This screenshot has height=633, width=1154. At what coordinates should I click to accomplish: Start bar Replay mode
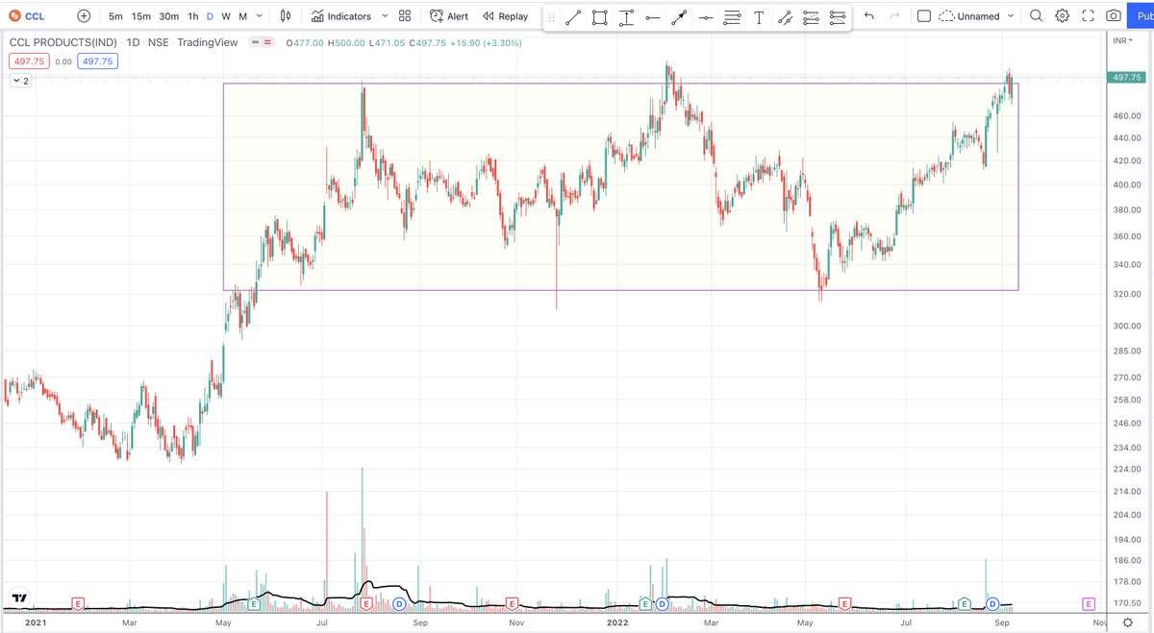(506, 16)
